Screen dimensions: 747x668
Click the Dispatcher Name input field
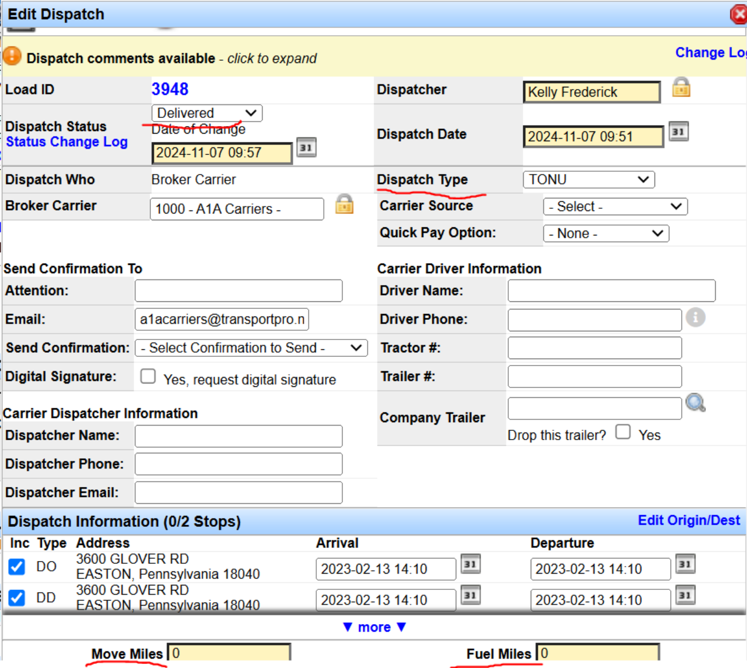pyautogui.click(x=239, y=436)
